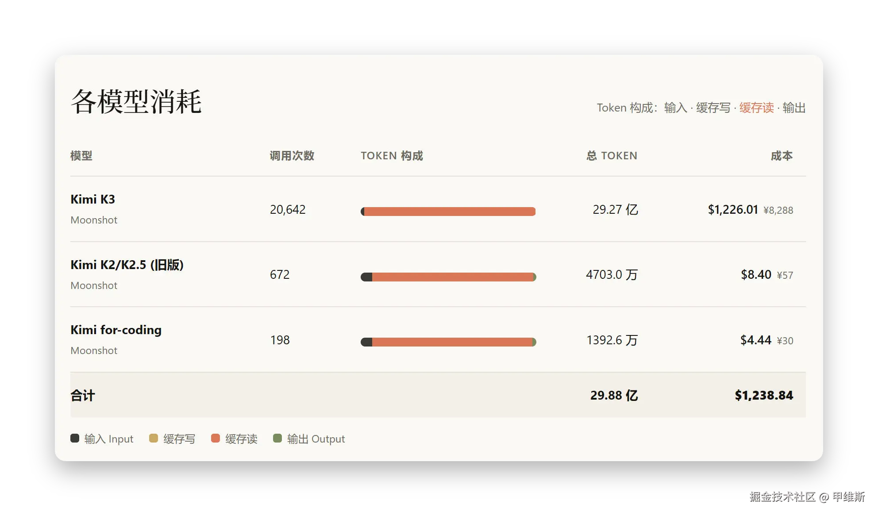Click the orange swatch next to 缓存读
878x516 pixels.
216,438
